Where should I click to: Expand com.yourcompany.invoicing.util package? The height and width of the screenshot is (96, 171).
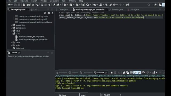(14, 19)
